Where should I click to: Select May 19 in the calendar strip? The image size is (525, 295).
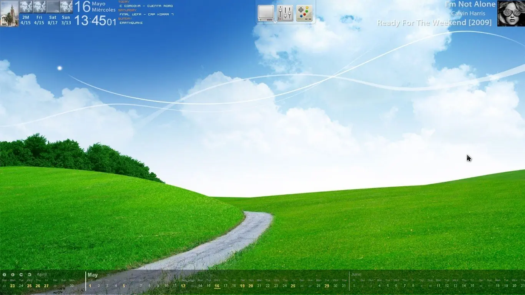point(242,286)
